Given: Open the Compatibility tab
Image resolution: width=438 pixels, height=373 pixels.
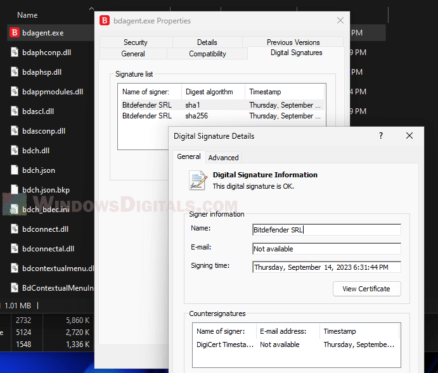Looking at the screenshot, I should tap(207, 54).
